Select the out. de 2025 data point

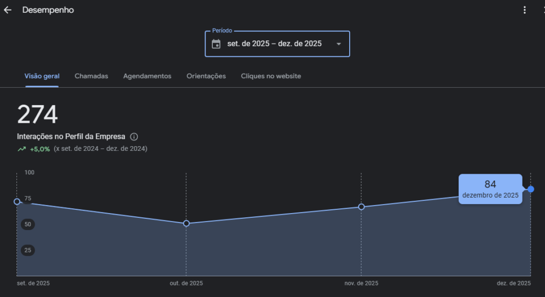pyautogui.click(x=186, y=224)
